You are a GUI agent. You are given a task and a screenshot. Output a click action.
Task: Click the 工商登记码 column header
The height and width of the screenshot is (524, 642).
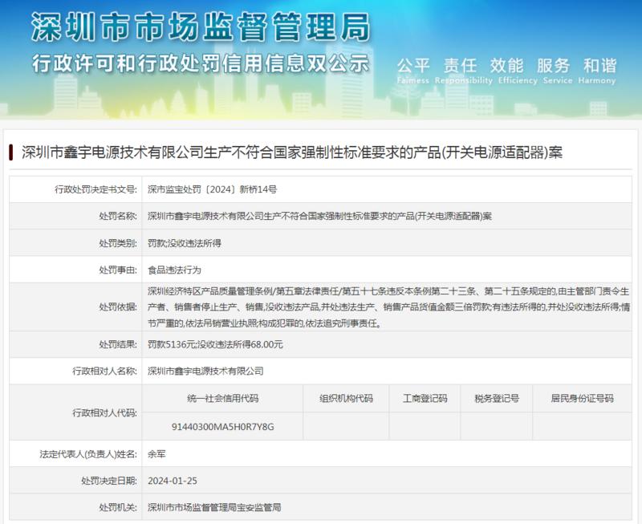pyautogui.click(x=425, y=398)
